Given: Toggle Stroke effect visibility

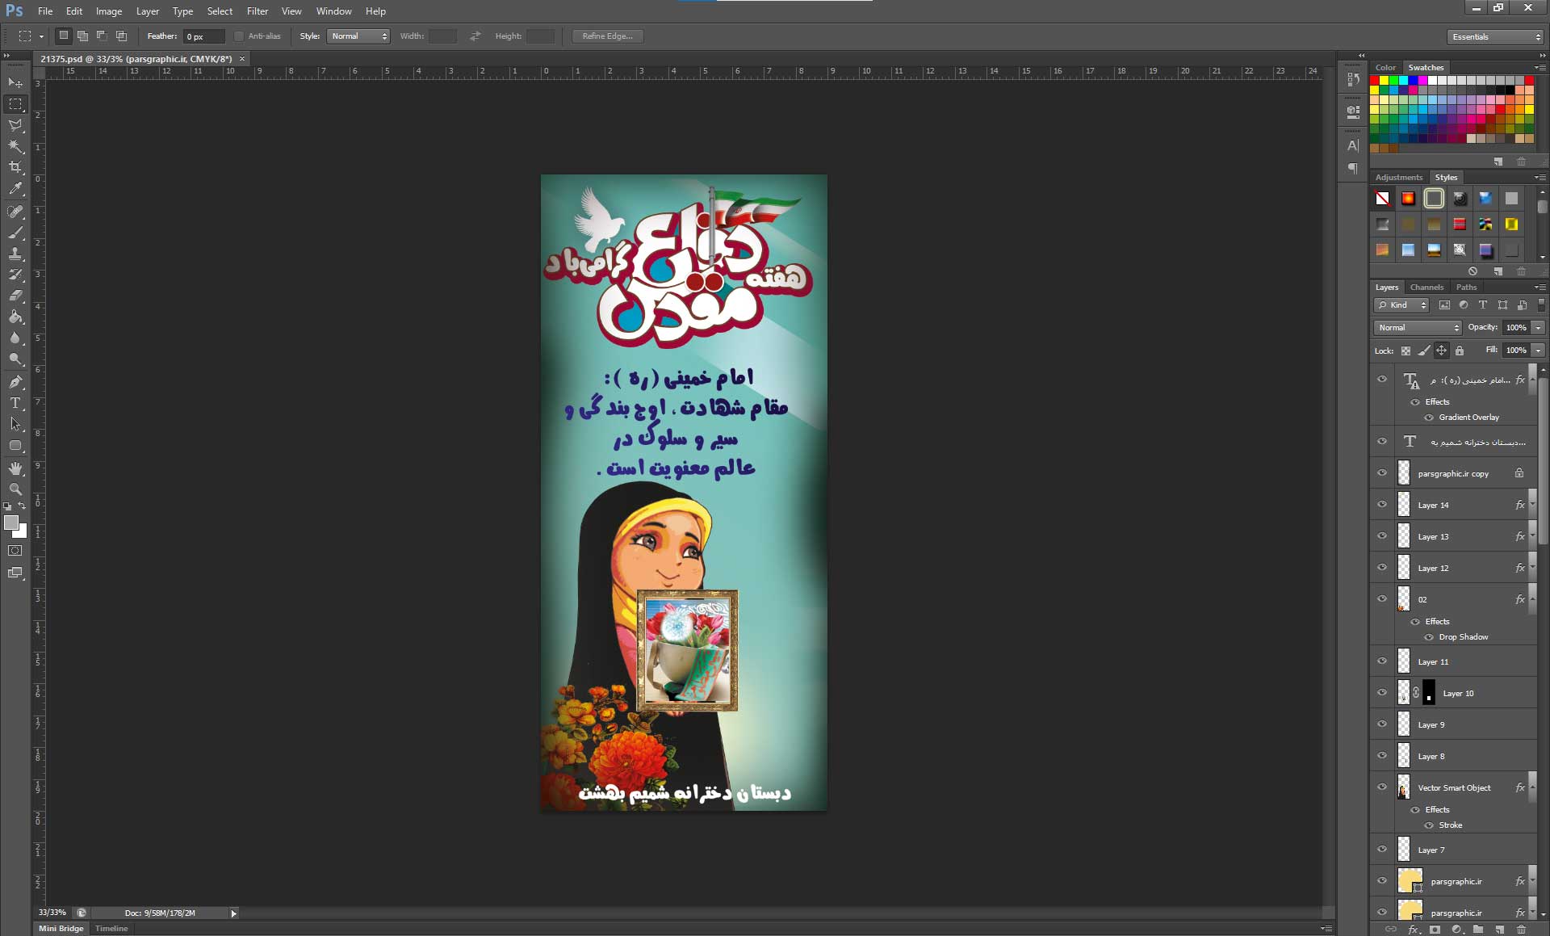Looking at the screenshot, I should click(x=1429, y=825).
